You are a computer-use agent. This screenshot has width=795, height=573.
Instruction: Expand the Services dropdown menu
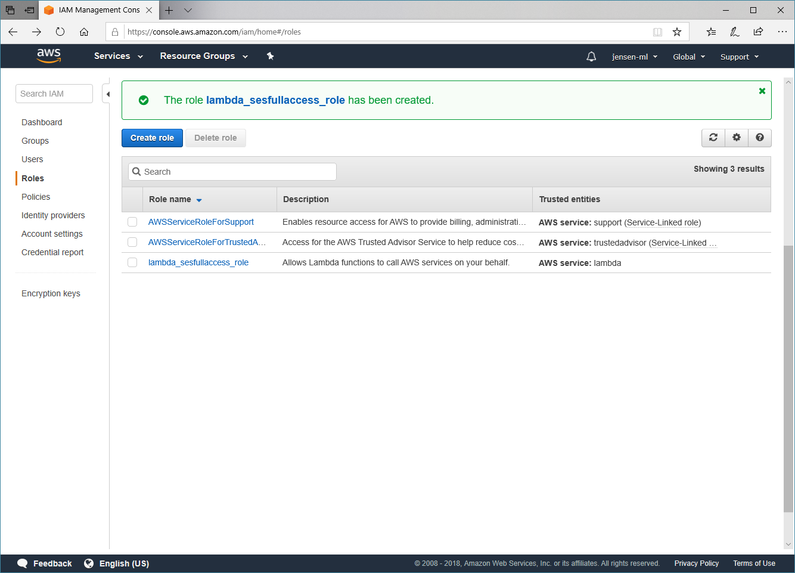click(x=118, y=56)
